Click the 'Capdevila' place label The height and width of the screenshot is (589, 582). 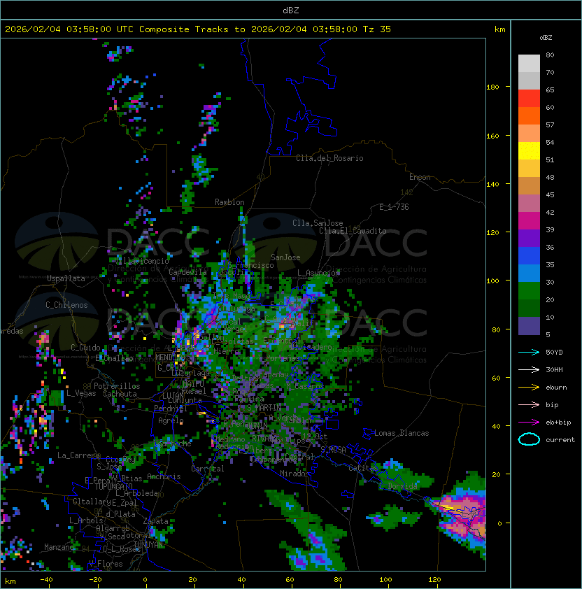point(187,272)
